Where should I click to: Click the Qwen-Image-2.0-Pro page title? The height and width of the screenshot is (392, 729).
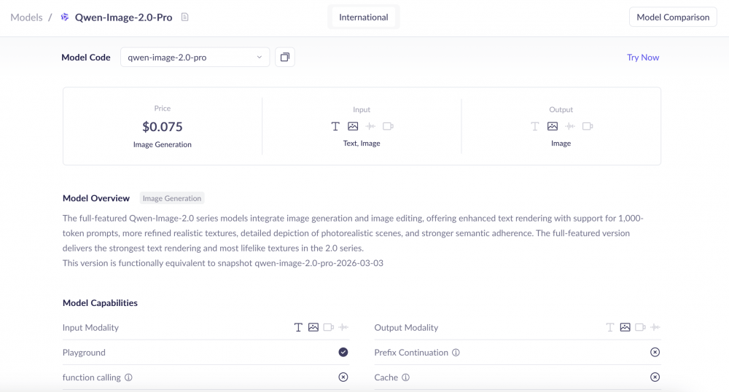(124, 17)
